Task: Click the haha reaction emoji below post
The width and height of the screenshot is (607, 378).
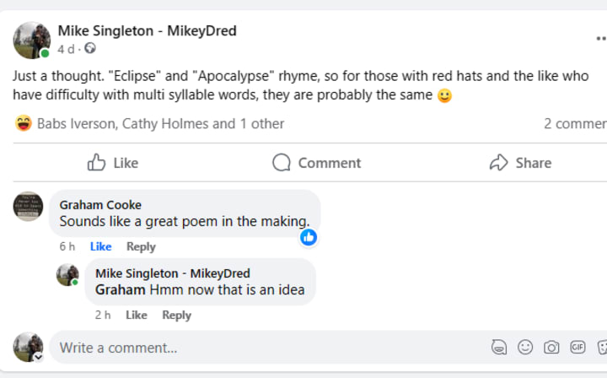Action: (x=24, y=124)
